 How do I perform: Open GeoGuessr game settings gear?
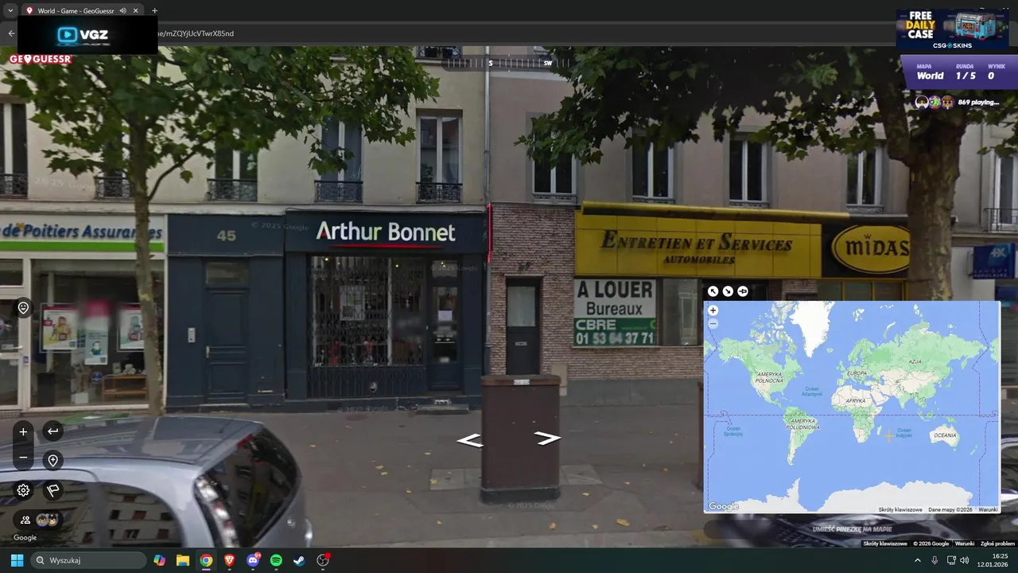(23, 490)
